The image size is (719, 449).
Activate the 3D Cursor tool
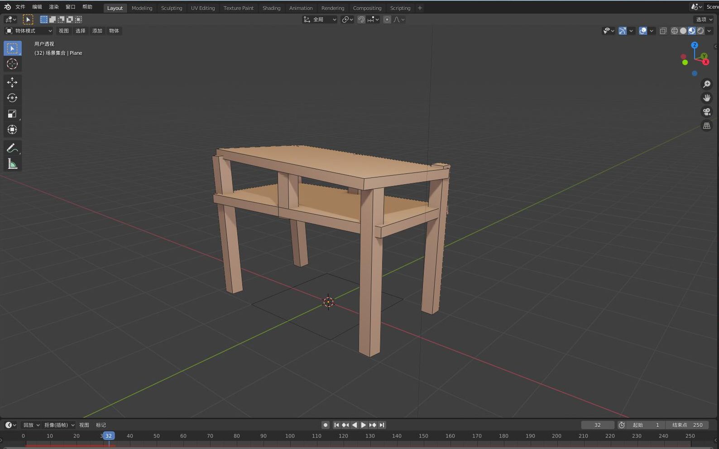(x=12, y=64)
